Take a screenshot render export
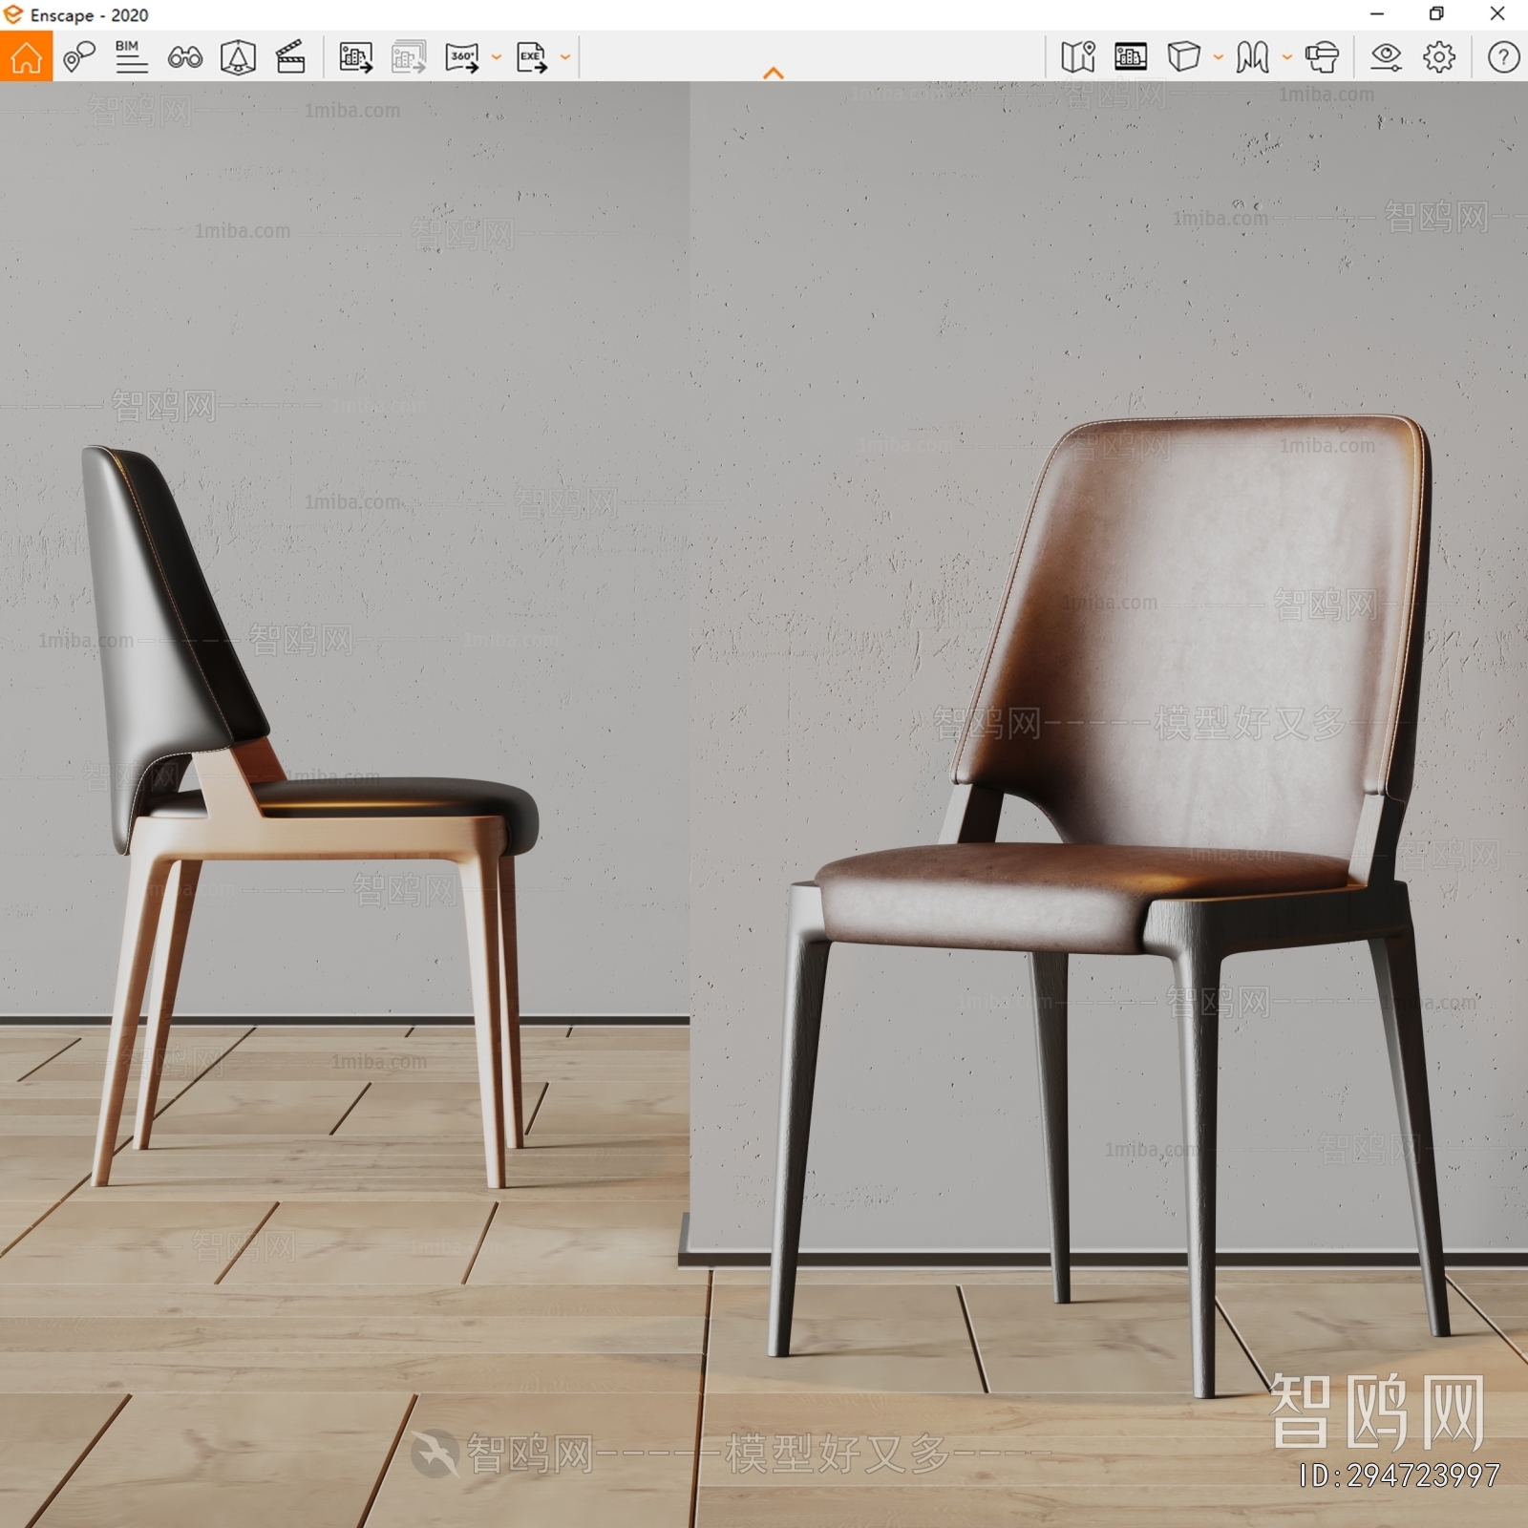 click(x=356, y=57)
